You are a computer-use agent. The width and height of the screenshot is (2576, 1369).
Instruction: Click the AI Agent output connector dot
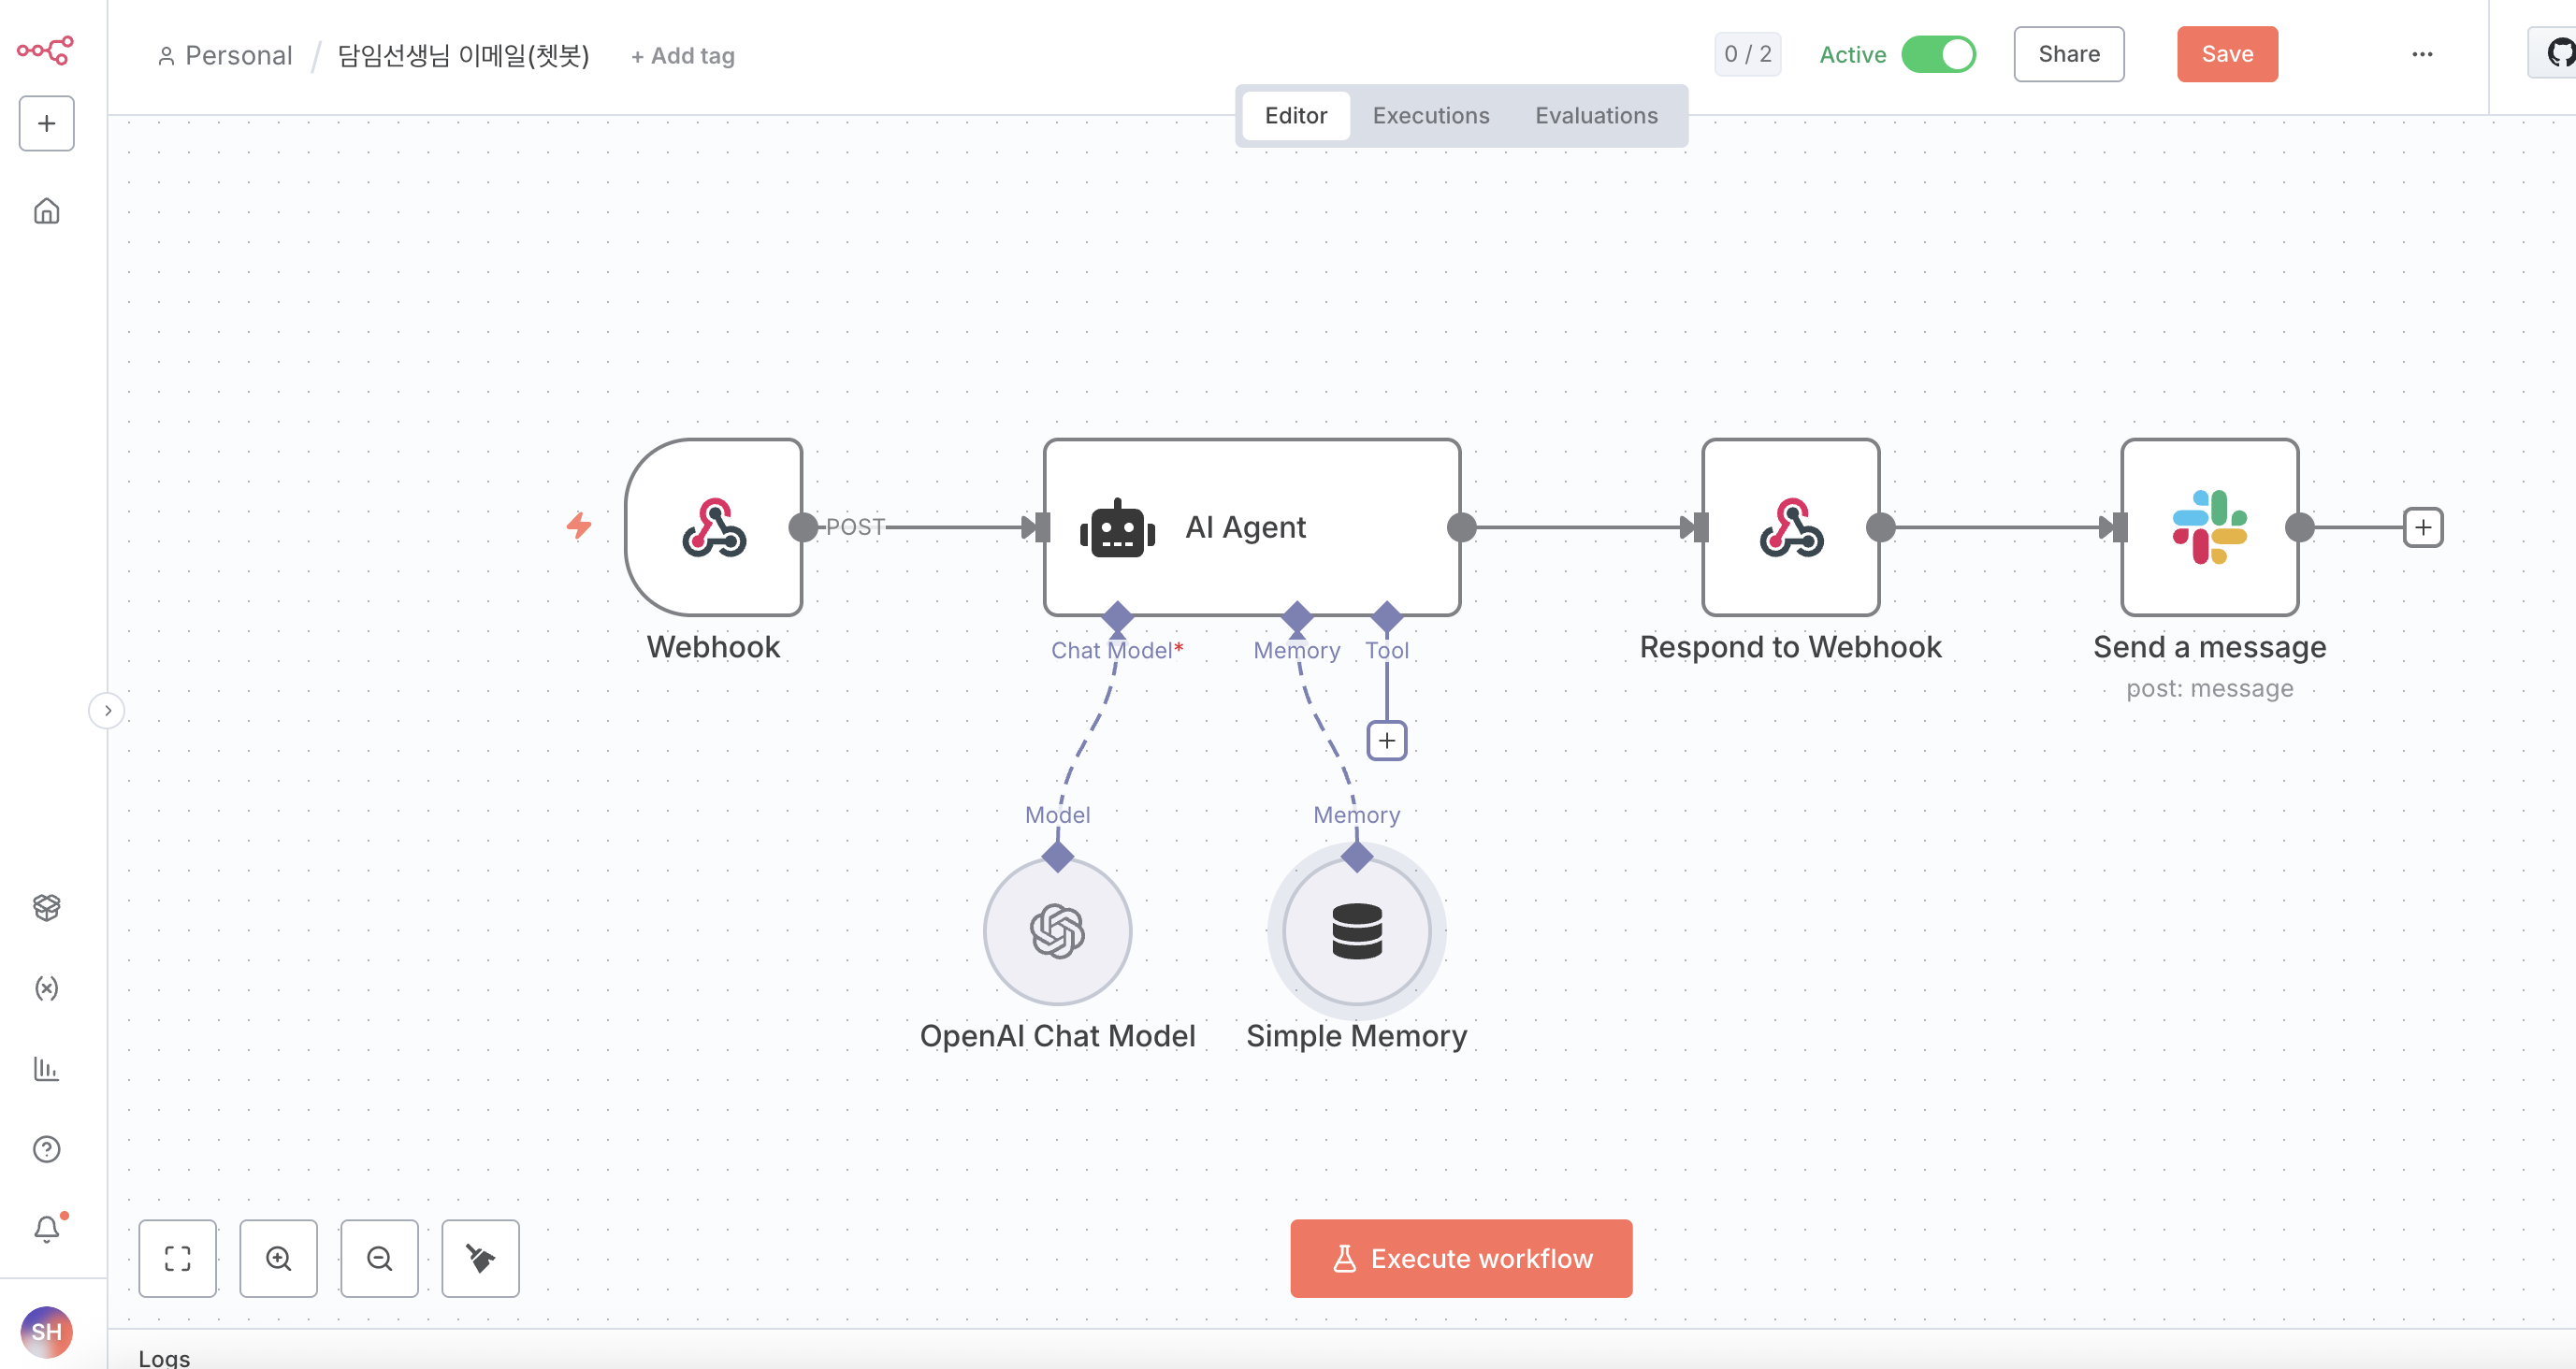point(1462,527)
